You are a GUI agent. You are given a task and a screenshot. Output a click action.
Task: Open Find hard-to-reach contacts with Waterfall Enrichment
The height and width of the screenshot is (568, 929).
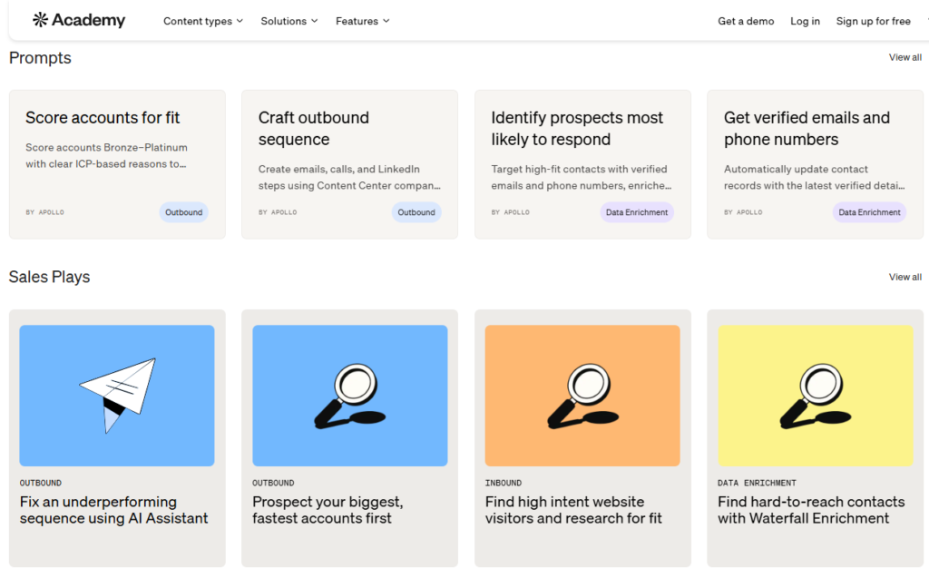coord(811,510)
